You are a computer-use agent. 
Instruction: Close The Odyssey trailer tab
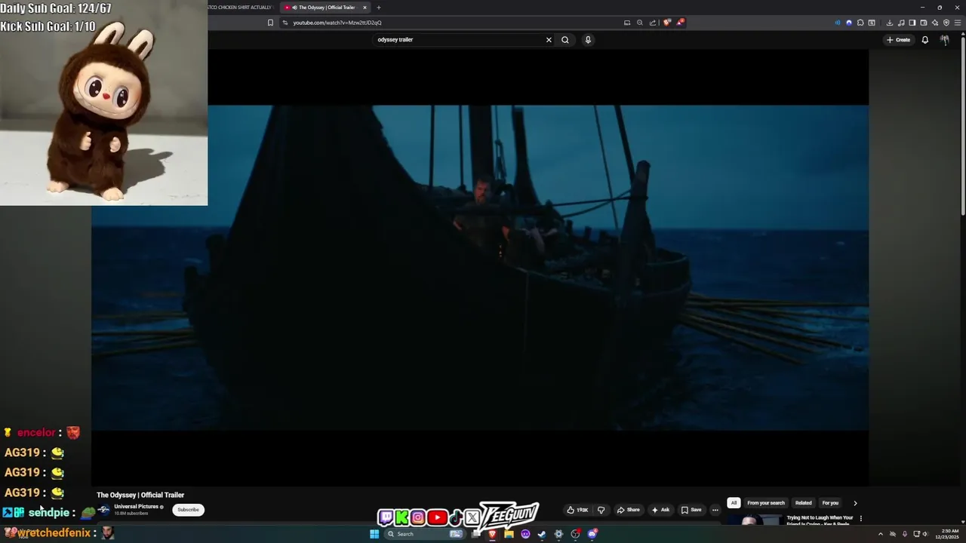point(365,8)
